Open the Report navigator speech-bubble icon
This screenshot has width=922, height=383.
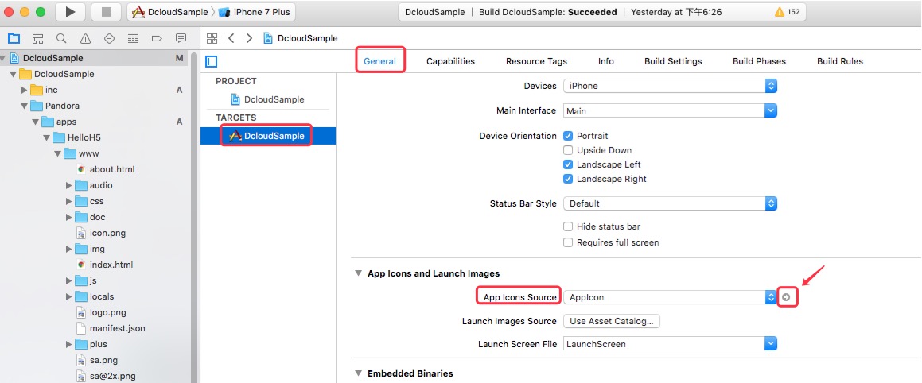pos(181,39)
